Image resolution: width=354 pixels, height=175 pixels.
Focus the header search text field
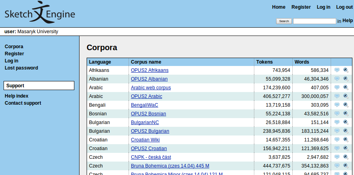[314, 21]
